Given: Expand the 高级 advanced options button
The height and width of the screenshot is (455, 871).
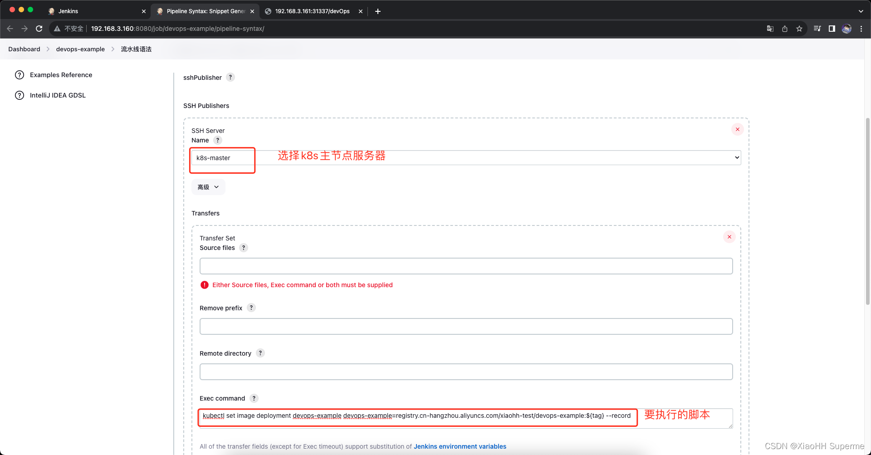Looking at the screenshot, I should (208, 187).
